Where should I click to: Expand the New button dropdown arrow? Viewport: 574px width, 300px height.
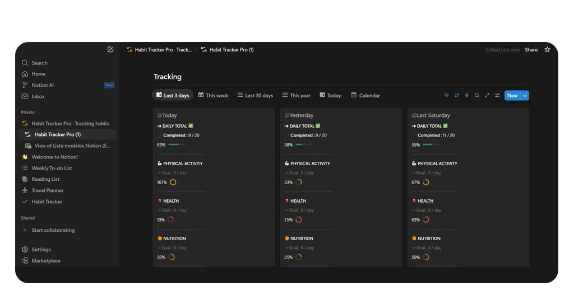click(x=525, y=96)
